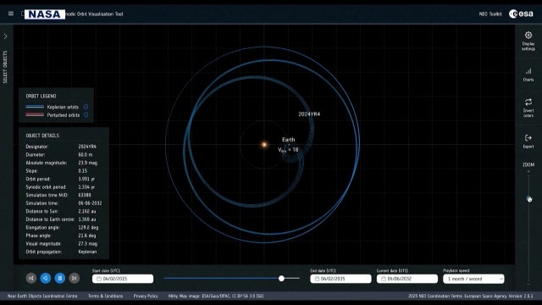
Task: Click the Start date input field
Action: click(x=123, y=279)
